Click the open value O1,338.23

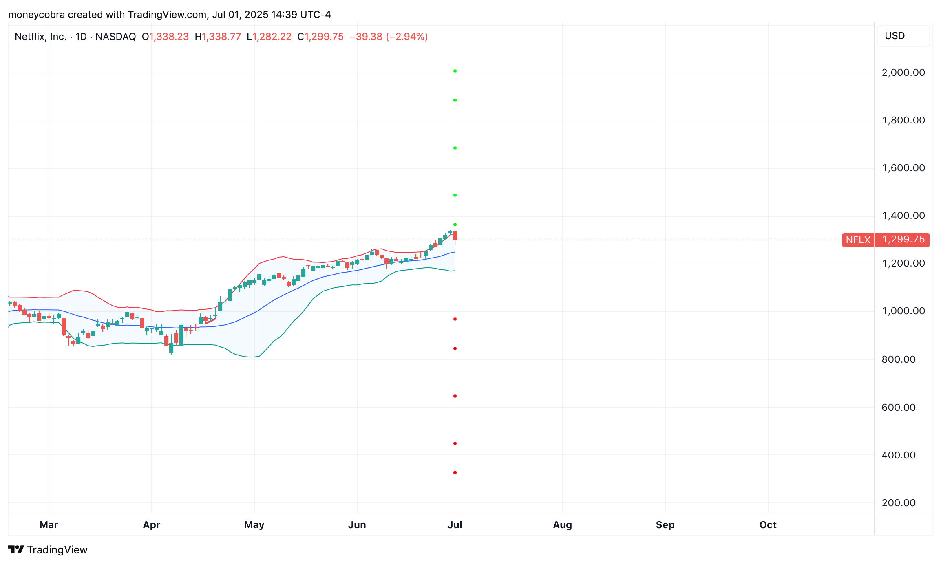(165, 37)
